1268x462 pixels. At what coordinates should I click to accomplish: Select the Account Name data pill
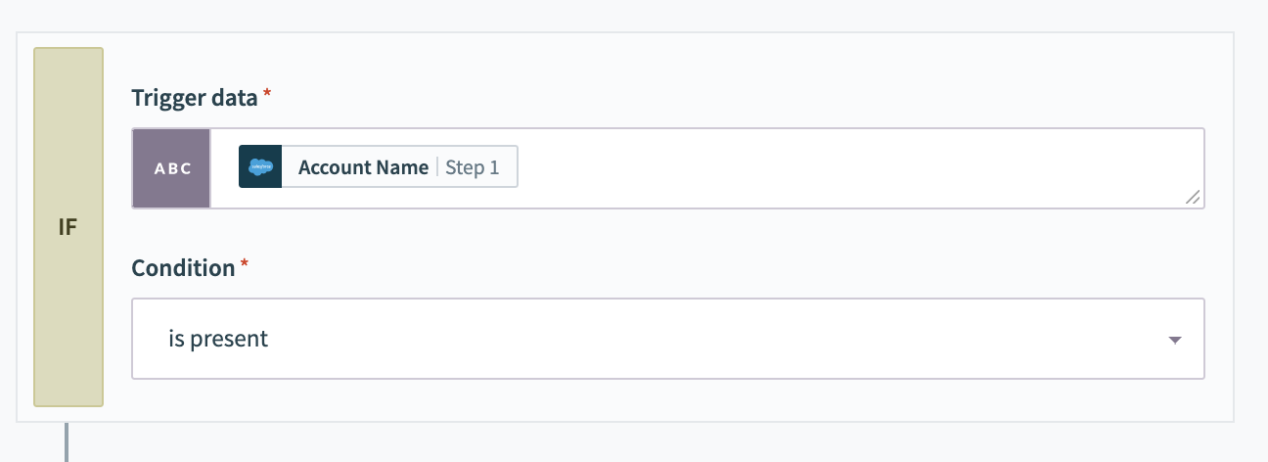pos(379,167)
